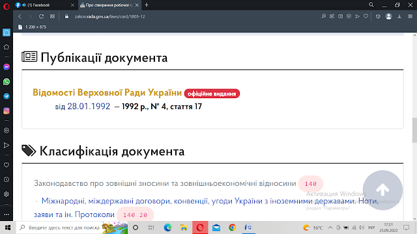Open extensions cube icon

point(378,16)
